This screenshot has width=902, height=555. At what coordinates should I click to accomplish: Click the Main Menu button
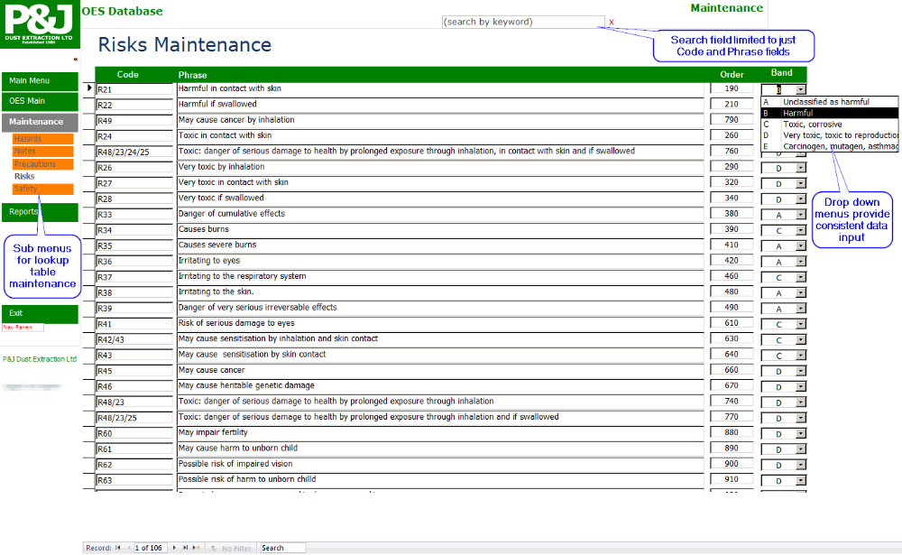40,81
